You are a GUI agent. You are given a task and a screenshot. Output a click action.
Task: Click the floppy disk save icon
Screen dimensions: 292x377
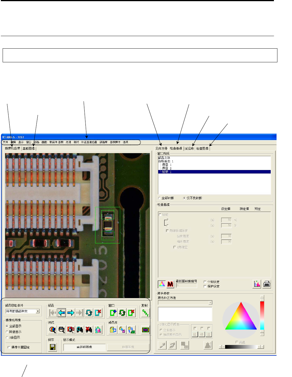[x=53, y=347]
